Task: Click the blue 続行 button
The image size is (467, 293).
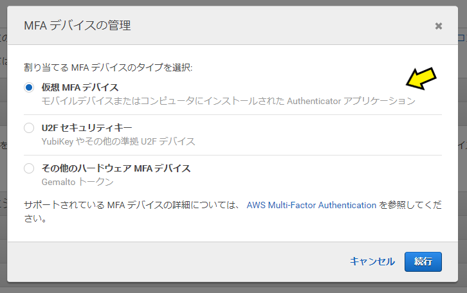Action: pos(423,262)
